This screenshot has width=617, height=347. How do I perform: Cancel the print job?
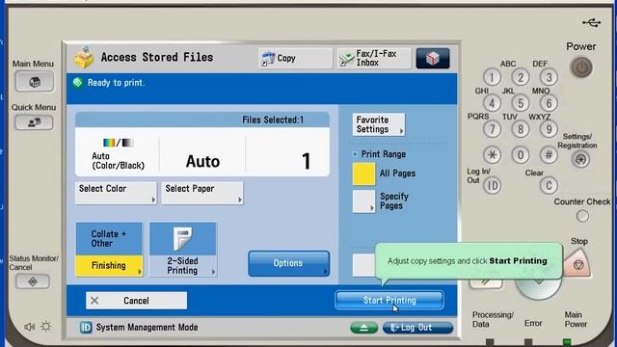(x=136, y=301)
